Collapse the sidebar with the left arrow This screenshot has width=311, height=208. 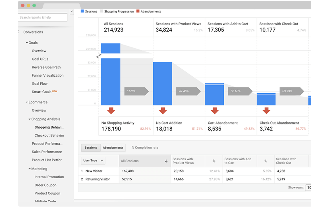pos(72,11)
